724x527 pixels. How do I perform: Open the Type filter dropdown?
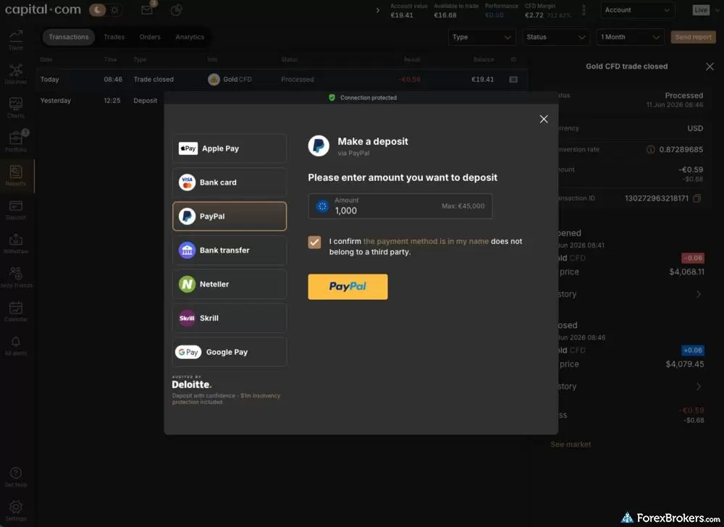click(481, 37)
